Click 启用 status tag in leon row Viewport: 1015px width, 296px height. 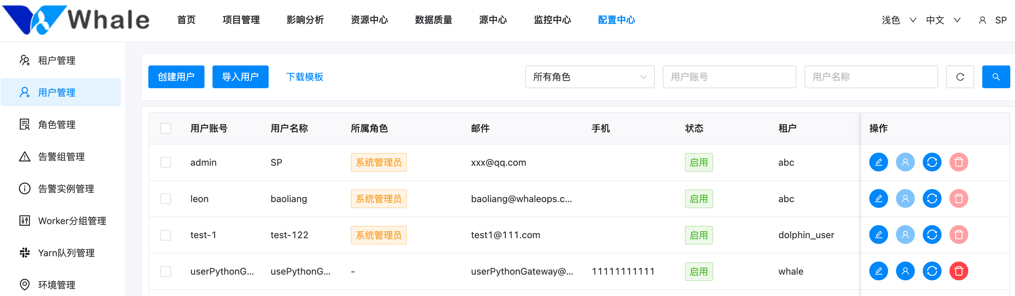699,199
